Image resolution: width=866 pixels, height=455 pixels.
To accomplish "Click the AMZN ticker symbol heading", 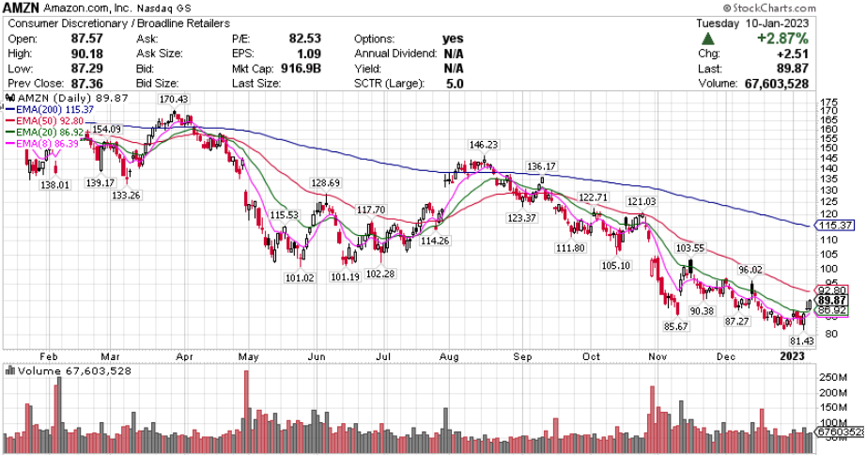I will pyautogui.click(x=22, y=8).
